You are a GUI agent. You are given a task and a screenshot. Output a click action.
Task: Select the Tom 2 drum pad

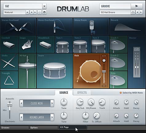click(x=82, y=44)
